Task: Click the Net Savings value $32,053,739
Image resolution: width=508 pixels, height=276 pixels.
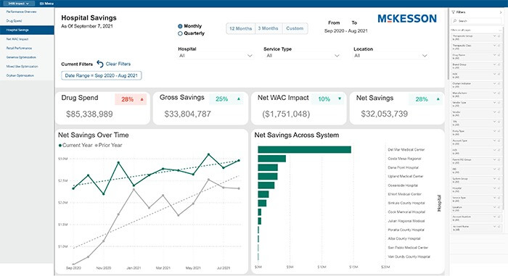Action: click(384, 114)
